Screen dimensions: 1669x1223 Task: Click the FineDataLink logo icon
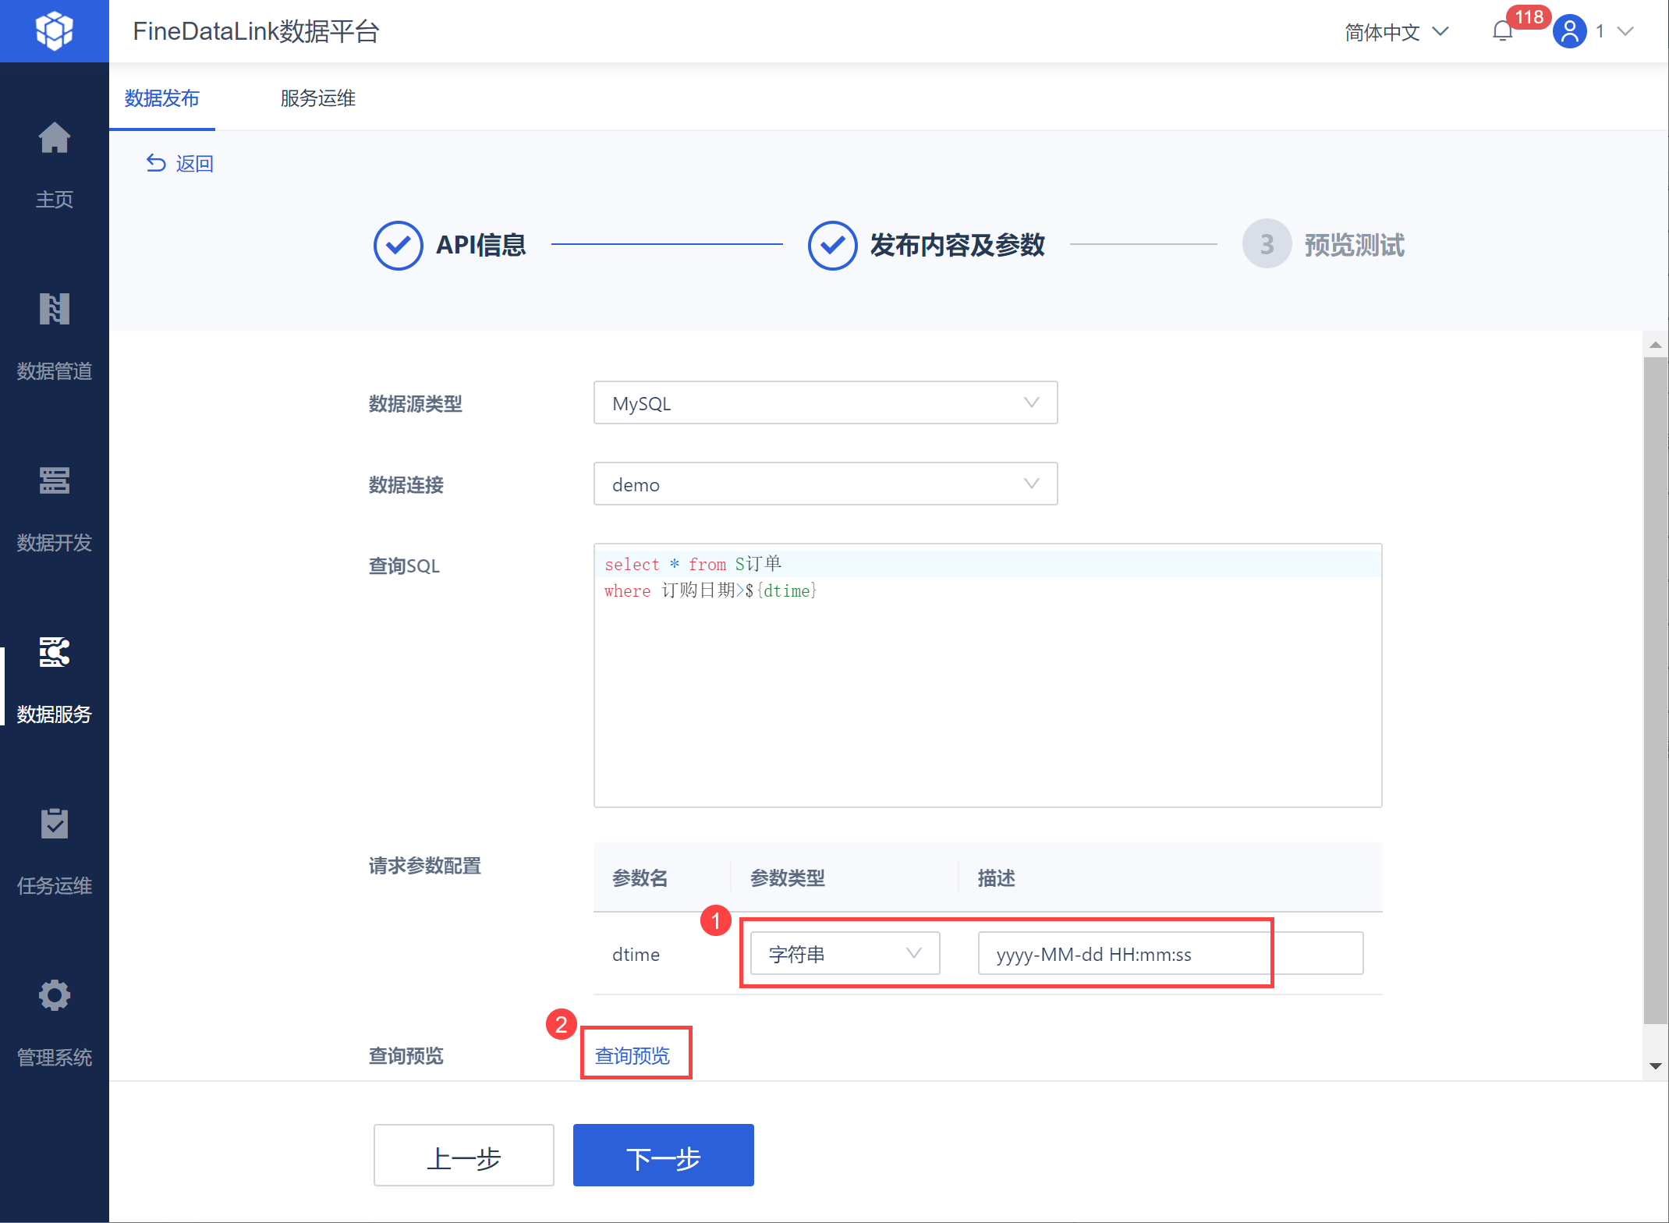click(x=54, y=31)
